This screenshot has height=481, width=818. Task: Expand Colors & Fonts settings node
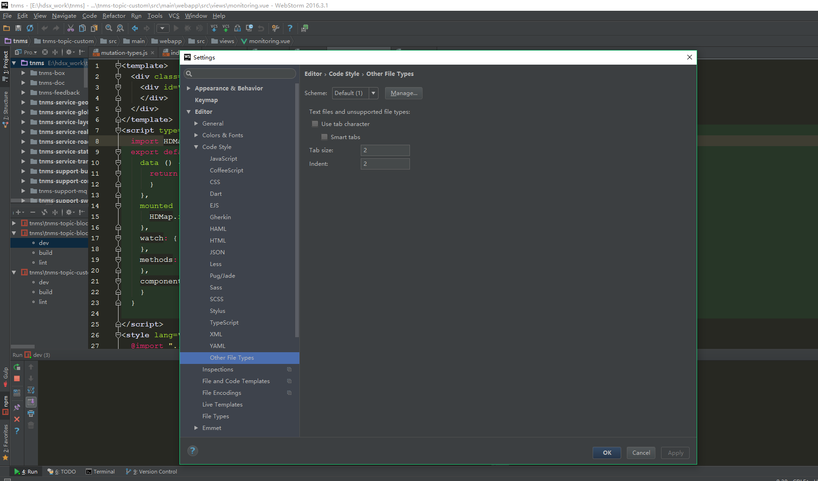coord(196,135)
